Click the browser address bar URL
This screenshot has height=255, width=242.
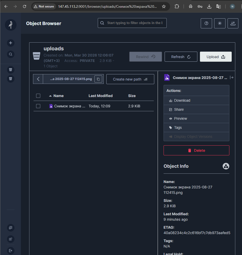point(107,6)
